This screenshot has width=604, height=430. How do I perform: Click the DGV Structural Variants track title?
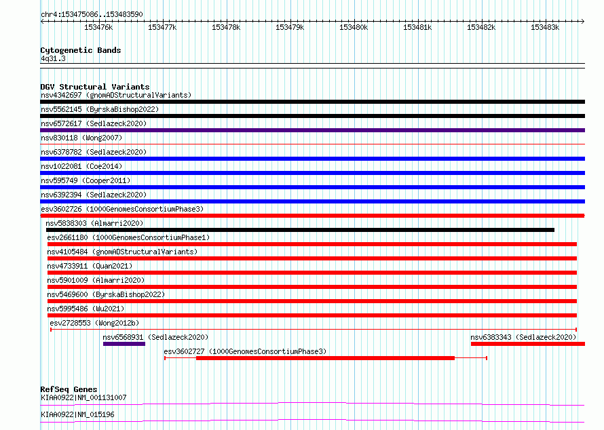[95, 87]
